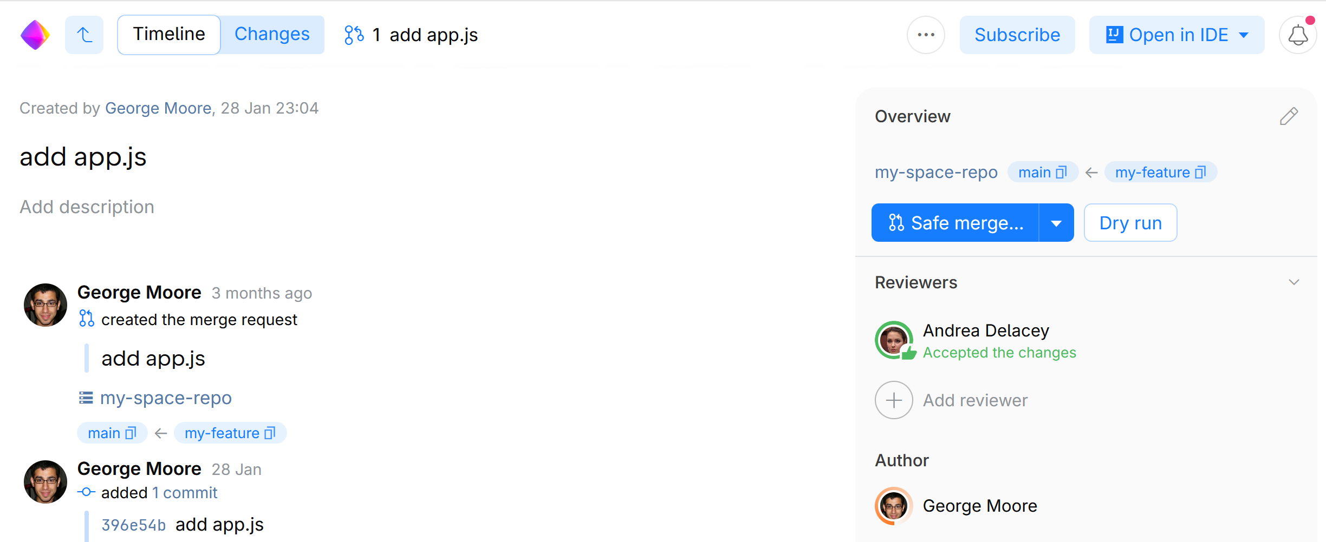Image resolution: width=1326 pixels, height=542 pixels.
Task: Expand the Open in IDE dropdown
Action: [x=1244, y=35]
